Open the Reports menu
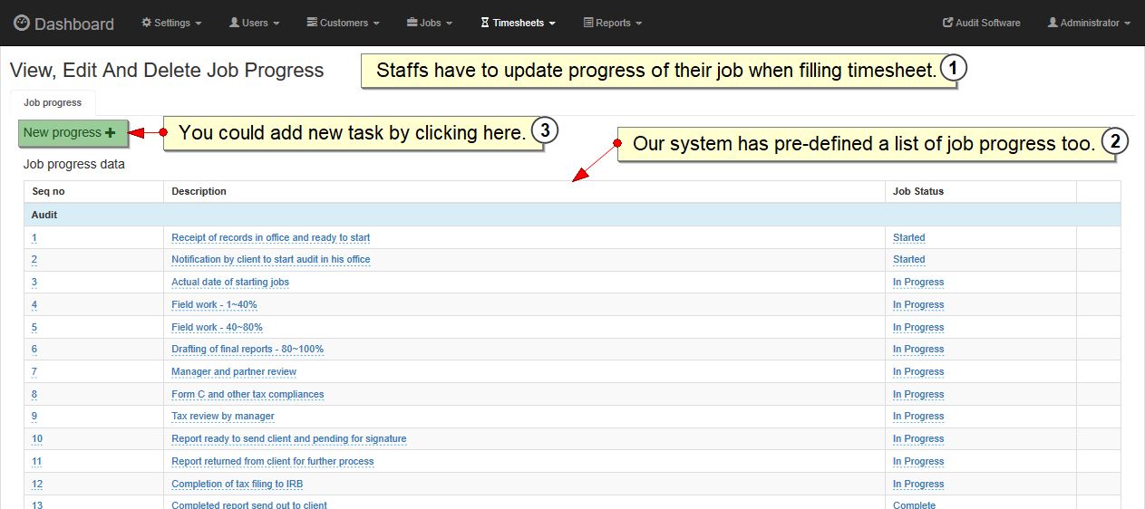Screen dimensions: 1145x509 click(613, 23)
